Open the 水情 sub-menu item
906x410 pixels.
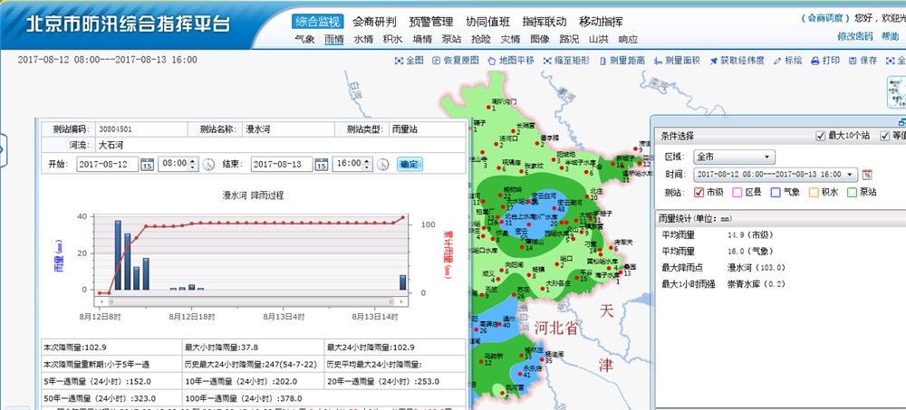pos(363,39)
